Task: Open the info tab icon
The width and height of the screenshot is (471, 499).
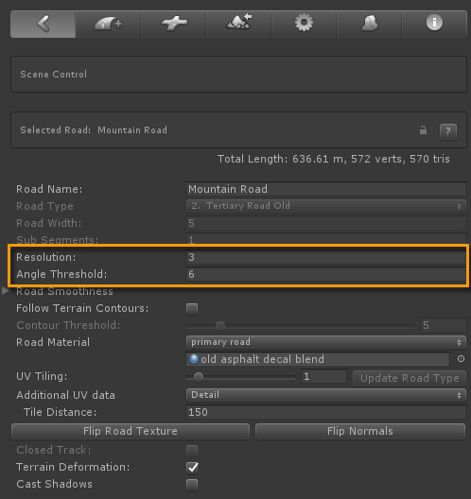Action: coord(434,24)
